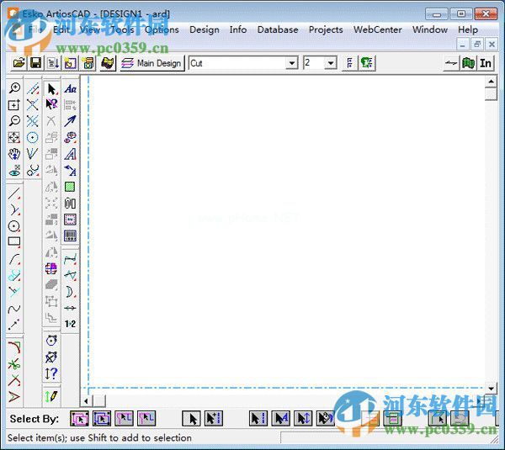This screenshot has width=505, height=450.
Task: Click the colorful books icon in toolbar
Action: pyautogui.click(x=108, y=63)
